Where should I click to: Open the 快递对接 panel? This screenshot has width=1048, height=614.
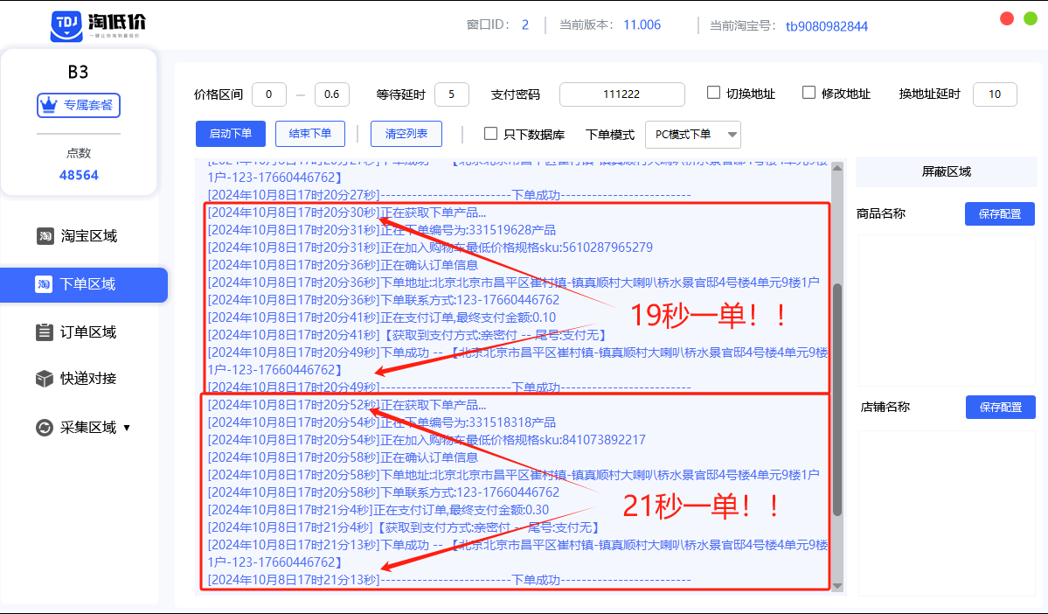[x=83, y=379]
